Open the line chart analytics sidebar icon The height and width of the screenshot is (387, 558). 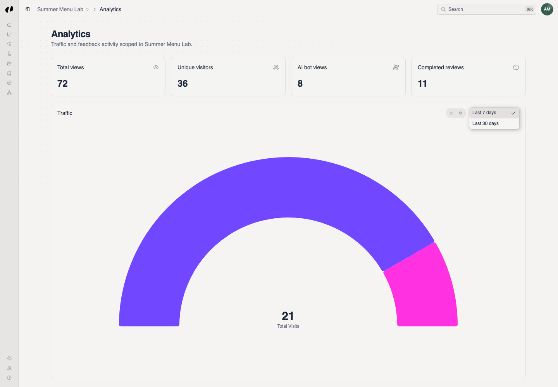9,34
